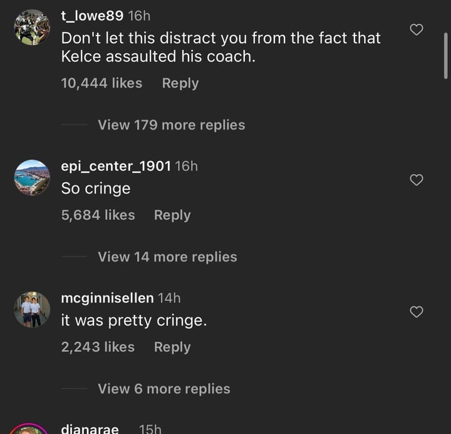Show the 6 more replies thread
This screenshot has height=434, width=451.
(x=163, y=389)
